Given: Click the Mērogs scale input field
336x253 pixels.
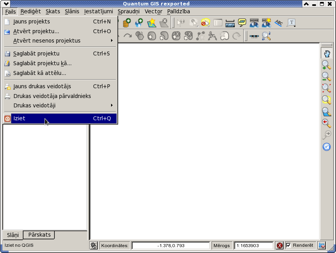Looking at the screenshot, I should (x=254, y=246).
